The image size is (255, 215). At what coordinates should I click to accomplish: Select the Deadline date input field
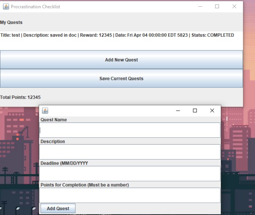click(130, 174)
